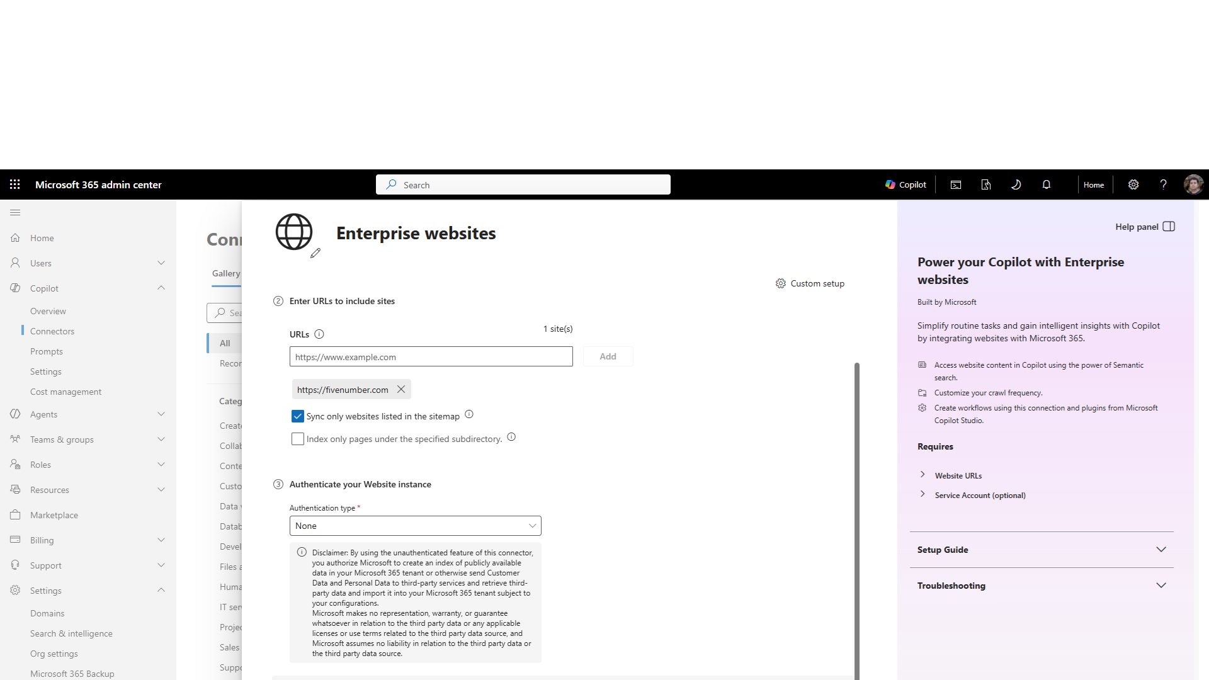Viewport: 1209px width, 680px height.
Task: Open the account profile picture
Action: click(x=1193, y=184)
